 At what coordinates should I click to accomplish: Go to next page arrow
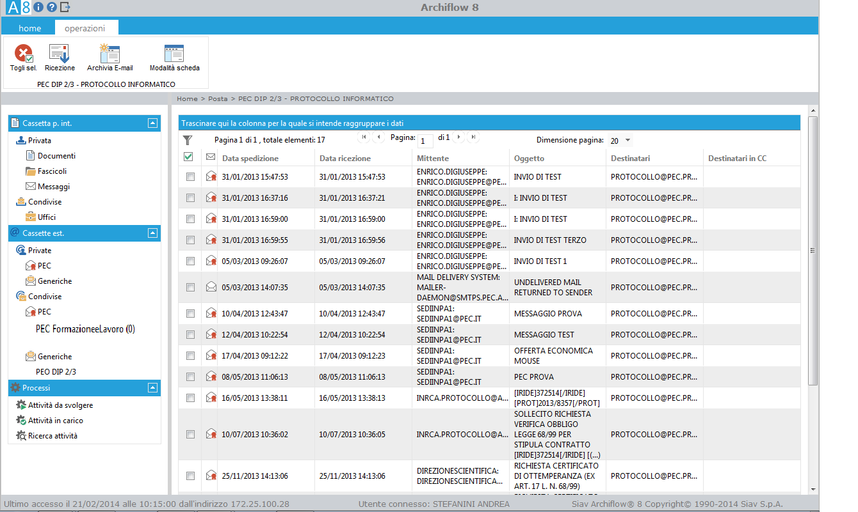(458, 137)
